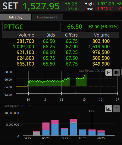Image resolution: width=122 pixels, height=145 pixels.
Task: Click the grey 65.00 volume bar
Action: [36, 134]
